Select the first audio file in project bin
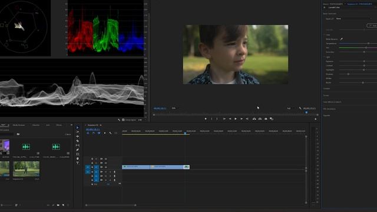This screenshot has height=212, width=377. [x=26, y=147]
